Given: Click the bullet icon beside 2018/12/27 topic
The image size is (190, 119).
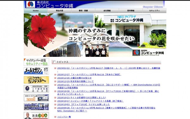Looking at the screenshot, I should pyautogui.click(x=55, y=75).
